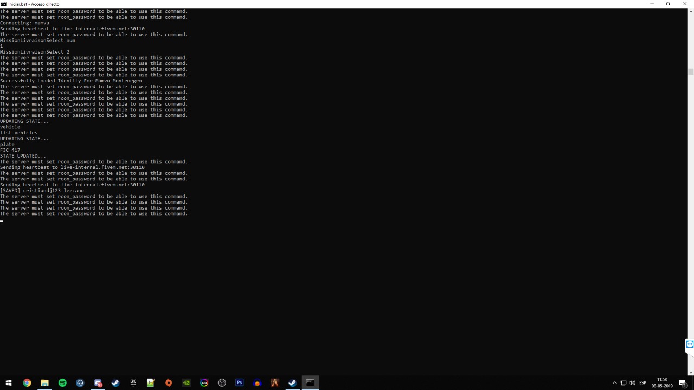The image size is (694, 390).
Task: Open the Action Center notifications
Action: (683, 383)
